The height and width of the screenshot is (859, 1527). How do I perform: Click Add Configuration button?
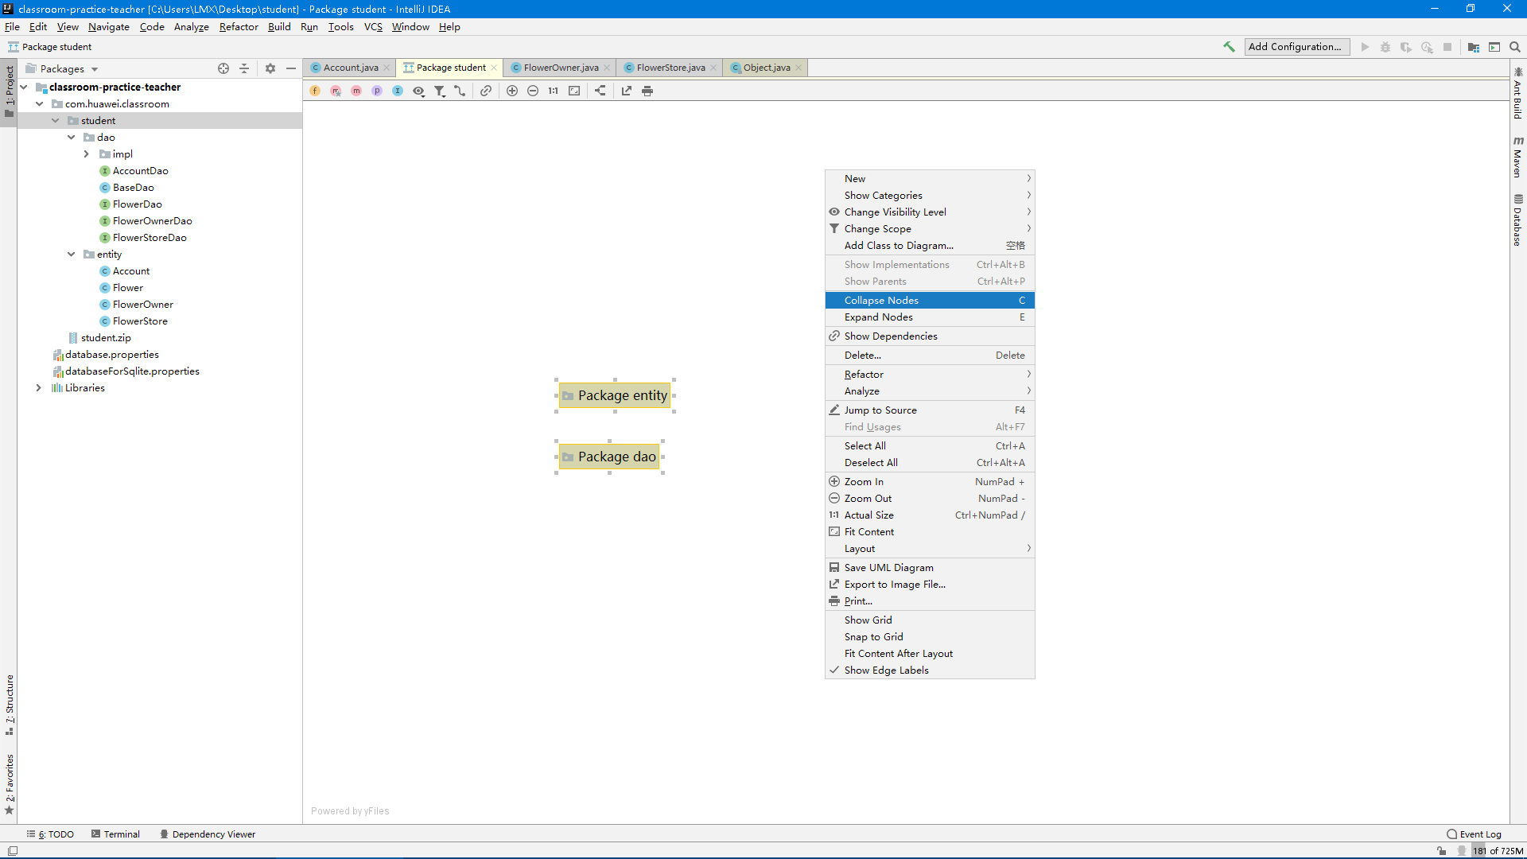click(1296, 47)
